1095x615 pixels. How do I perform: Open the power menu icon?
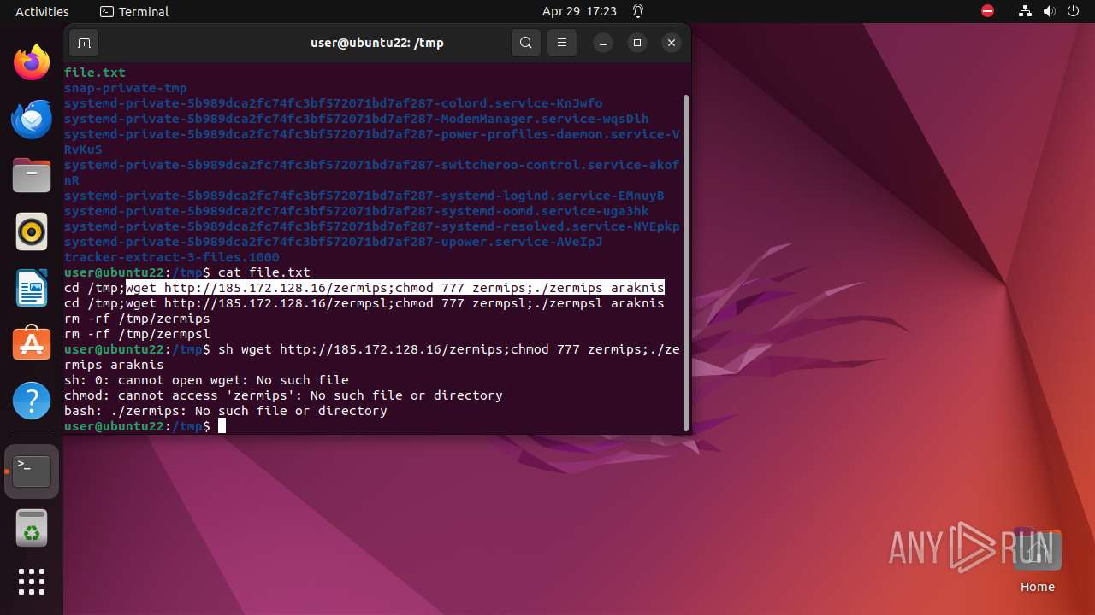click(x=1074, y=11)
